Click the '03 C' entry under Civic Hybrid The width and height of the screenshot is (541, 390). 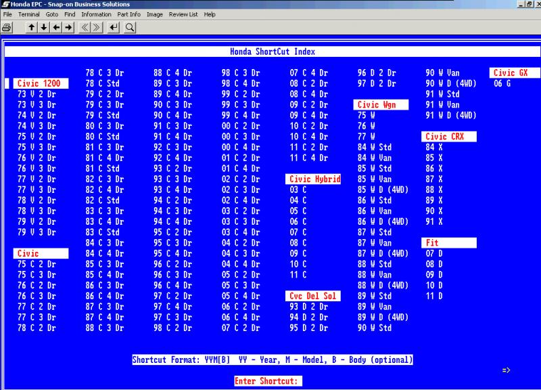(x=298, y=190)
